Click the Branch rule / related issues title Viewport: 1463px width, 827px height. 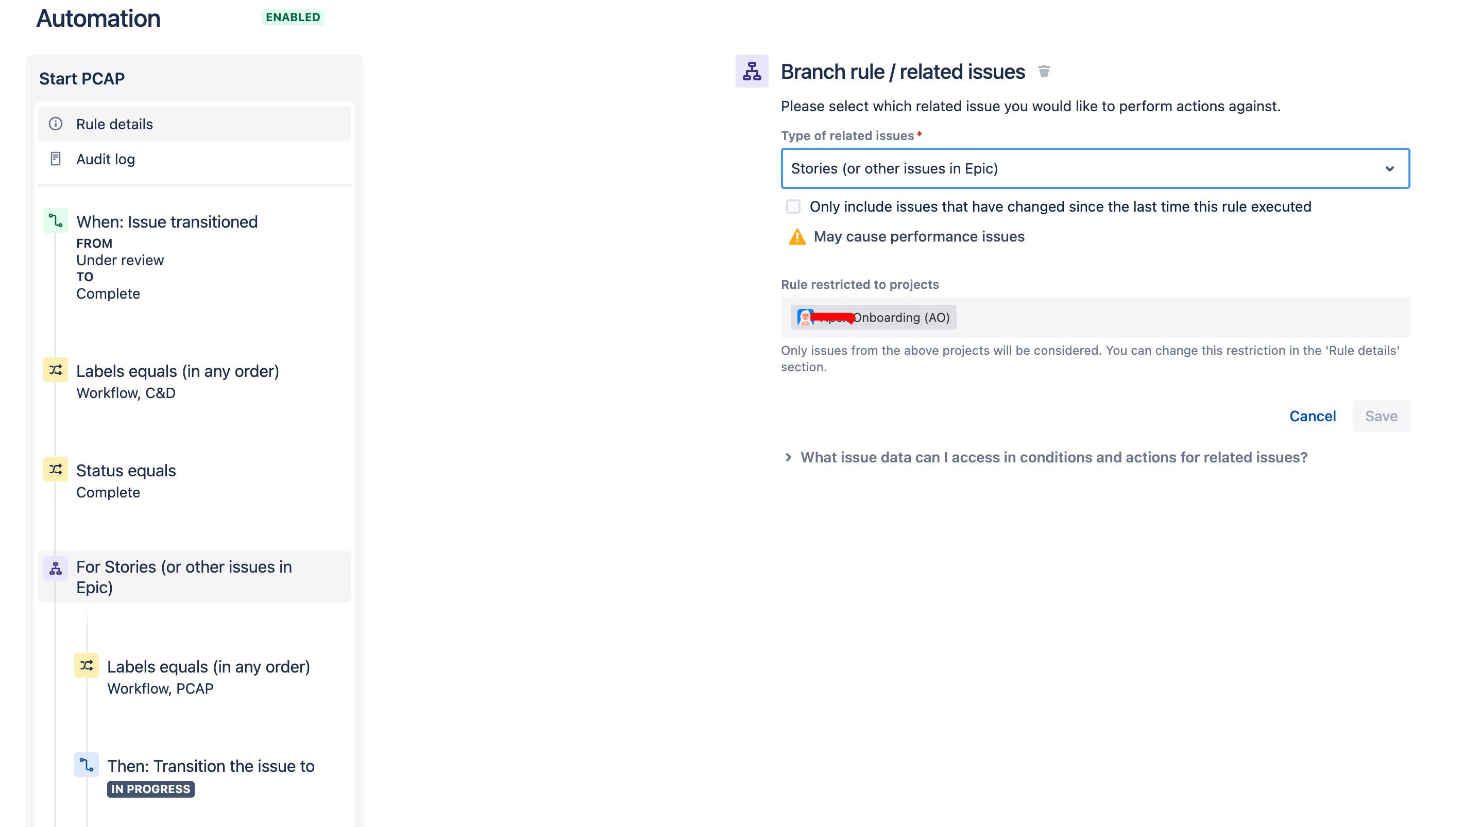click(903, 72)
